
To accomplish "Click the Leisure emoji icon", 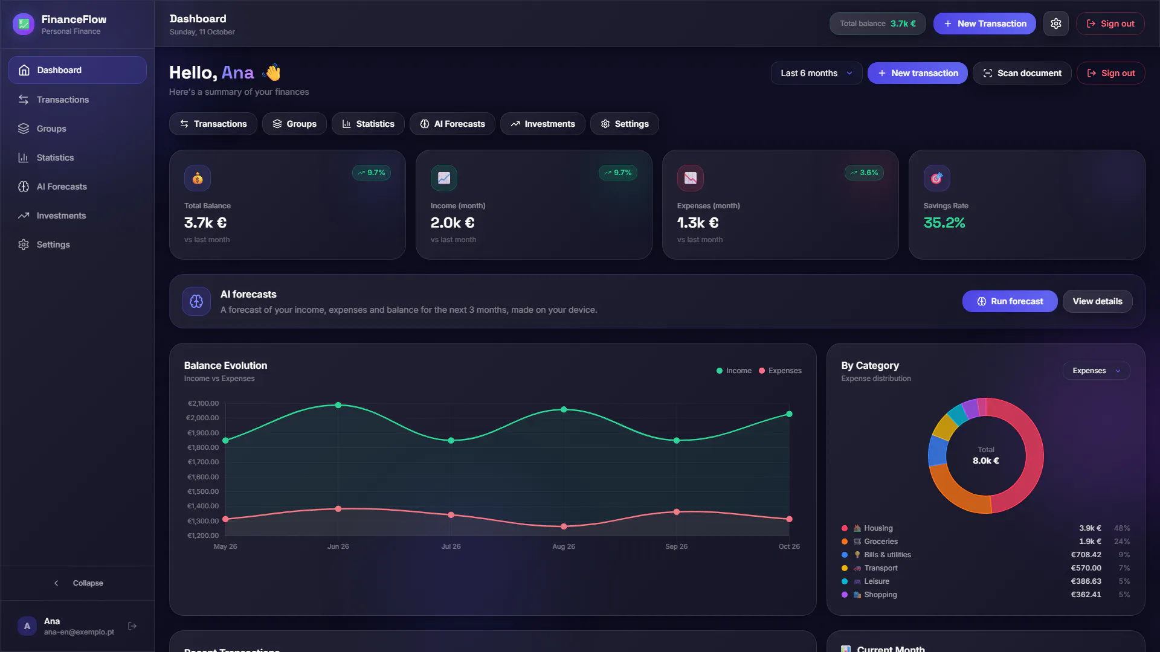I will point(857,581).
